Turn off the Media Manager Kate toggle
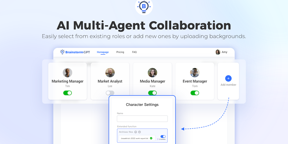288x144 pixels. 152,93
